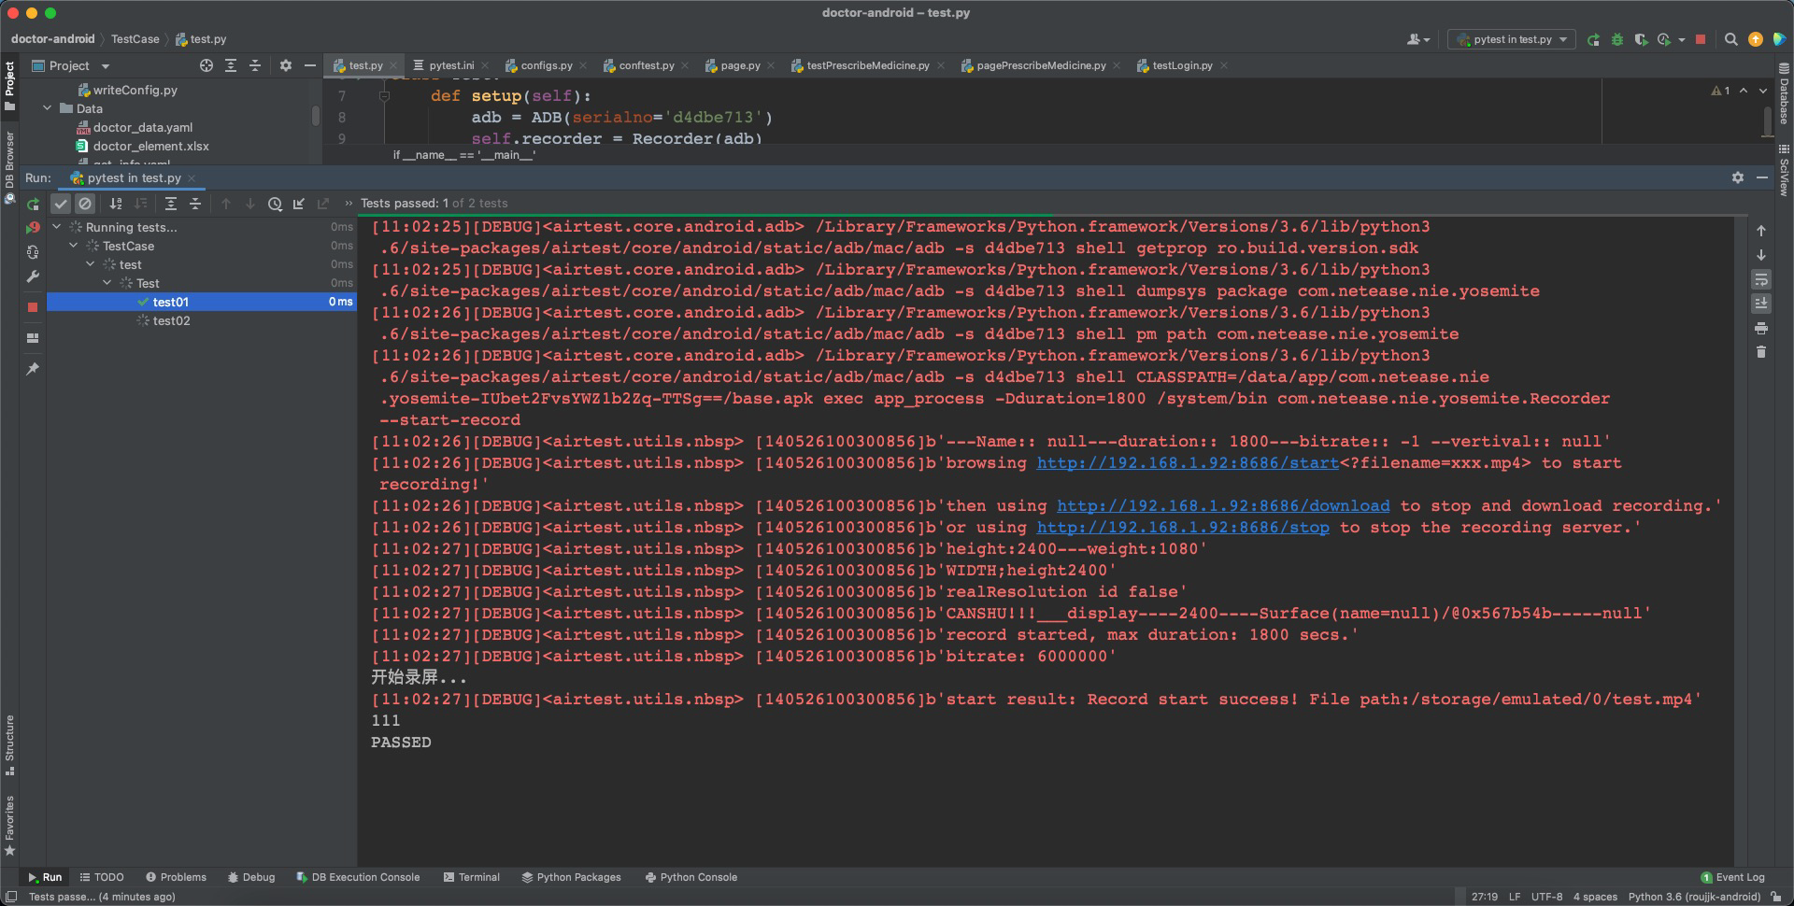Run tests with coverage from top toolbar
This screenshot has width=1794, height=906.
click(x=1641, y=39)
